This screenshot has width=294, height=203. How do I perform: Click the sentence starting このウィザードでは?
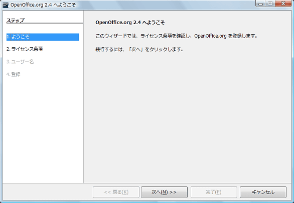pyautogui.click(x=176, y=36)
